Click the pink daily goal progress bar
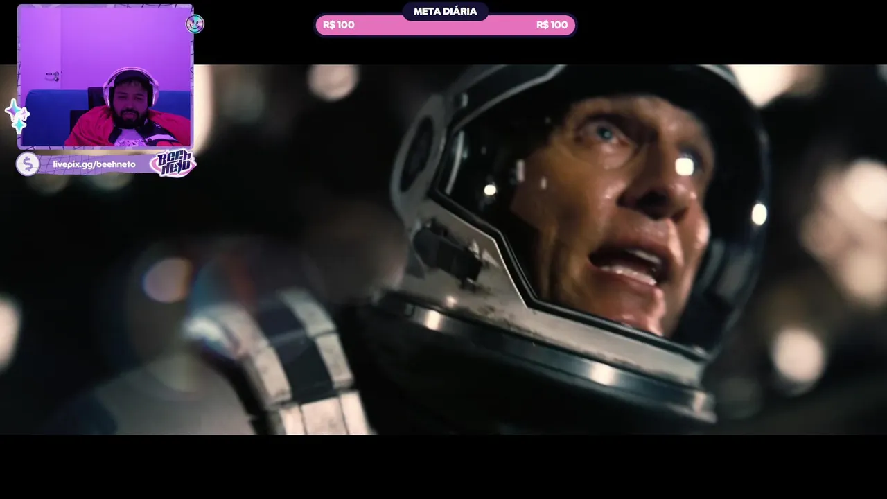Screen dimensions: 887x499 click(x=446, y=25)
